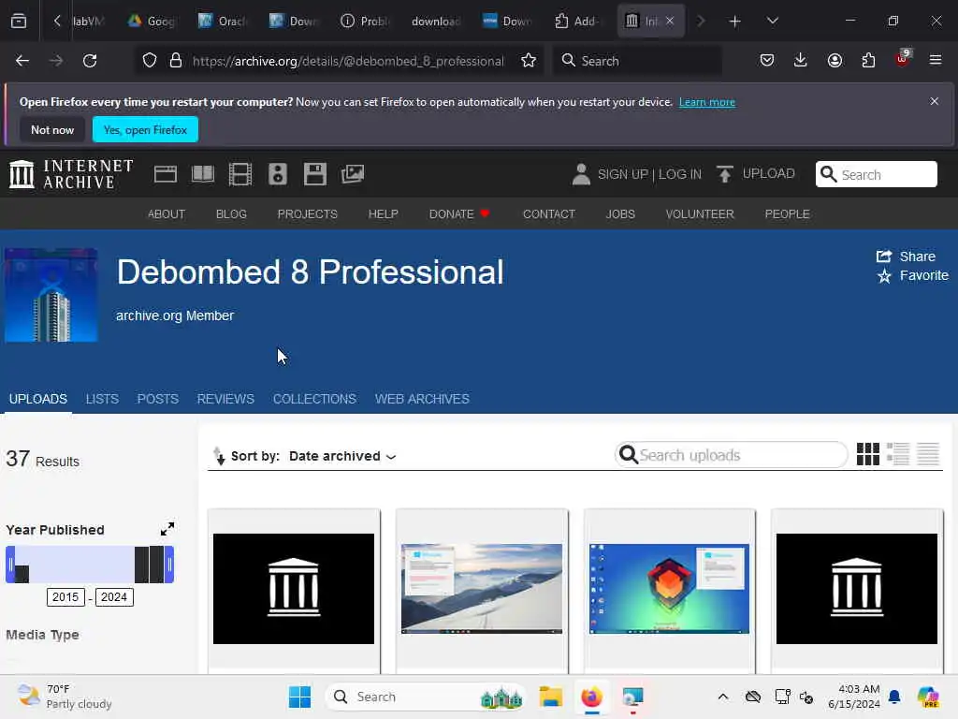The width and height of the screenshot is (958, 719).
Task: Click the Internet Archive top Search box
Action: click(x=876, y=174)
